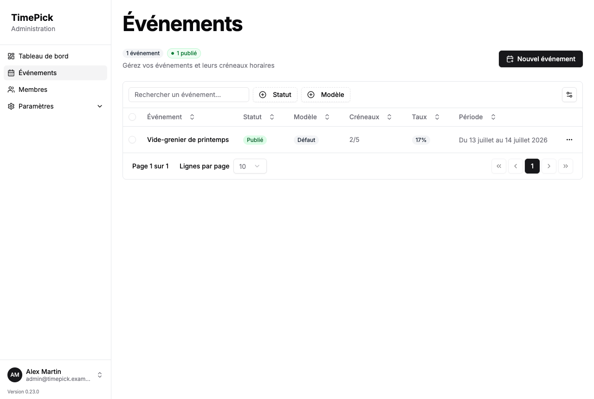Viewport: 594px width, 399px height.
Task: Open row actions menu for Vide-grenier de printemps
Action: tap(569, 140)
